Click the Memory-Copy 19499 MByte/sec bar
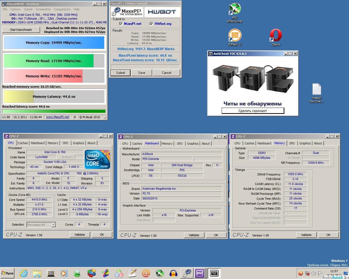 (54, 43)
